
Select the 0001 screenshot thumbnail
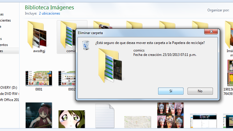39,78
